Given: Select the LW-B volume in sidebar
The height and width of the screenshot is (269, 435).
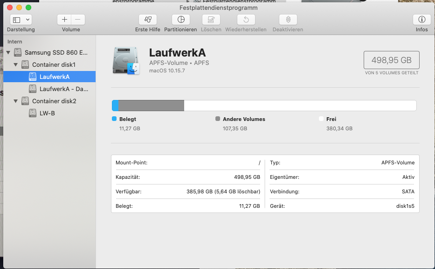Looking at the screenshot, I should [47, 113].
